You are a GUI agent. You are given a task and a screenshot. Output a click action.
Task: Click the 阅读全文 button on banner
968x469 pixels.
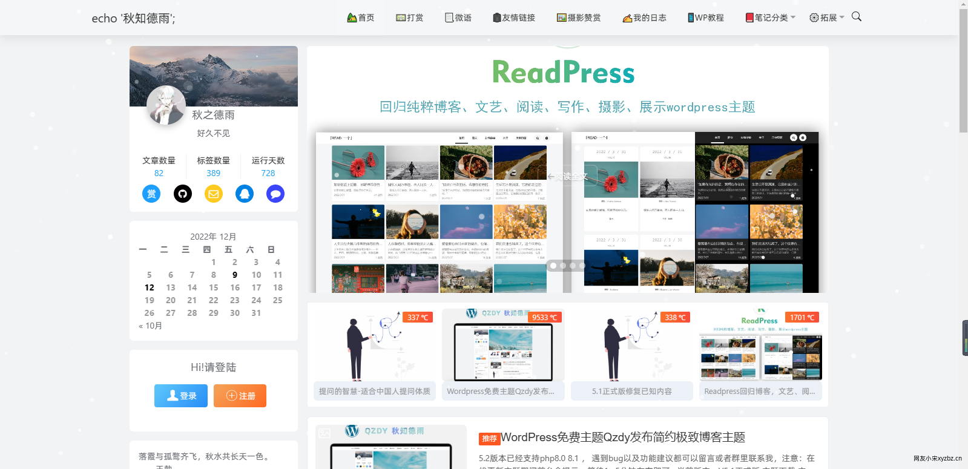(x=567, y=176)
